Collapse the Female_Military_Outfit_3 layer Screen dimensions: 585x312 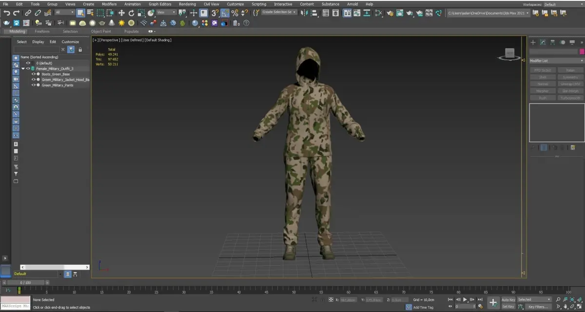[x=23, y=69]
